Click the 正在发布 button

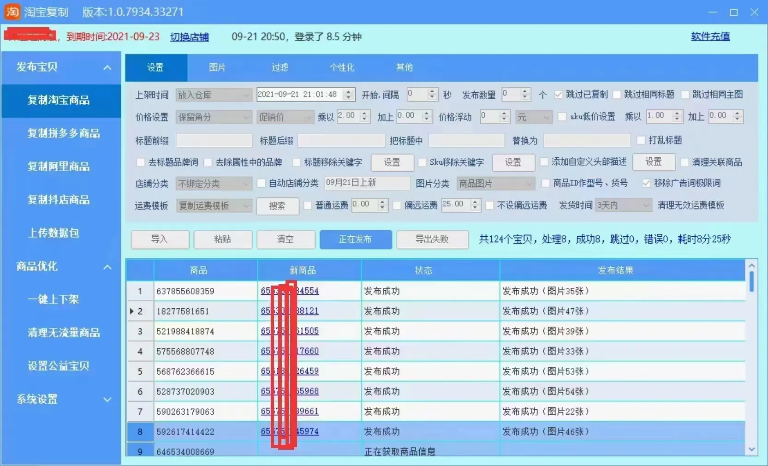point(356,239)
